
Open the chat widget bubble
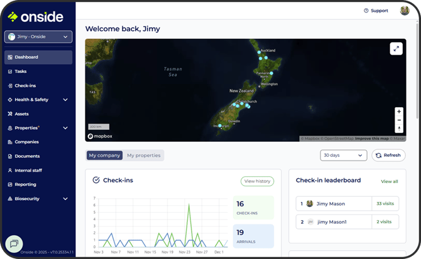[14, 243]
